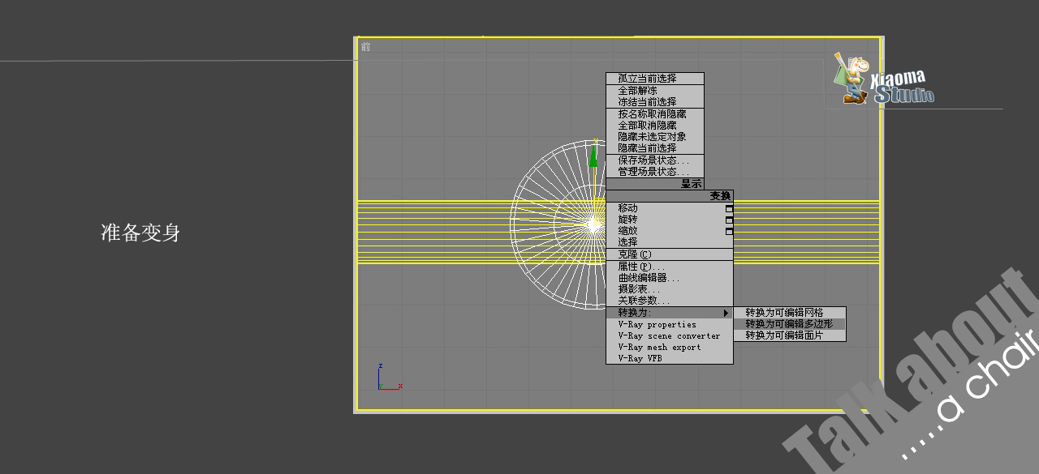Open Scale transform settings box icon
This screenshot has width=1039, height=474.
(729, 232)
